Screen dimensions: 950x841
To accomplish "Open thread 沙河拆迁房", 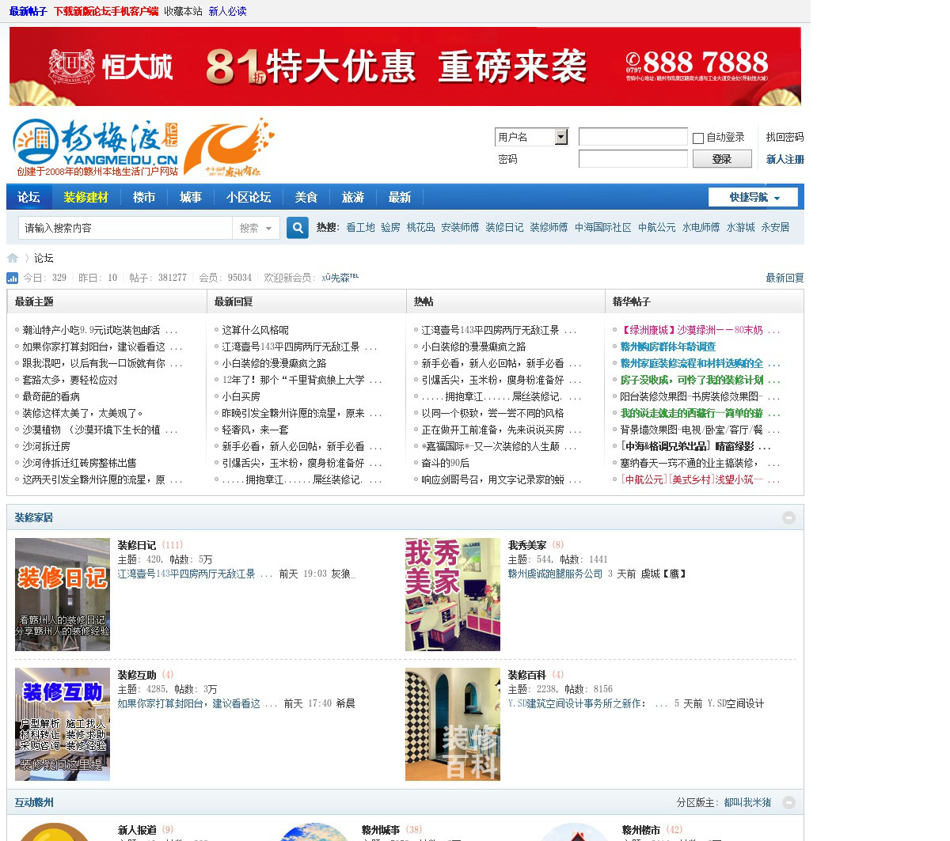I will coord(46,446).
